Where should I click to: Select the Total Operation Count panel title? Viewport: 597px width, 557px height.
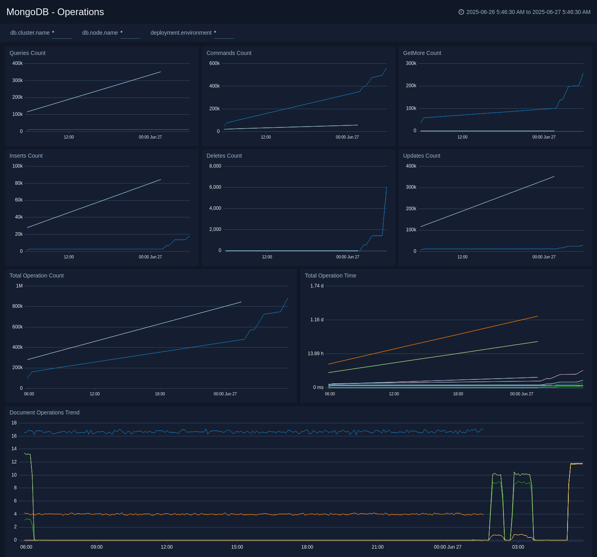[37, 276]
